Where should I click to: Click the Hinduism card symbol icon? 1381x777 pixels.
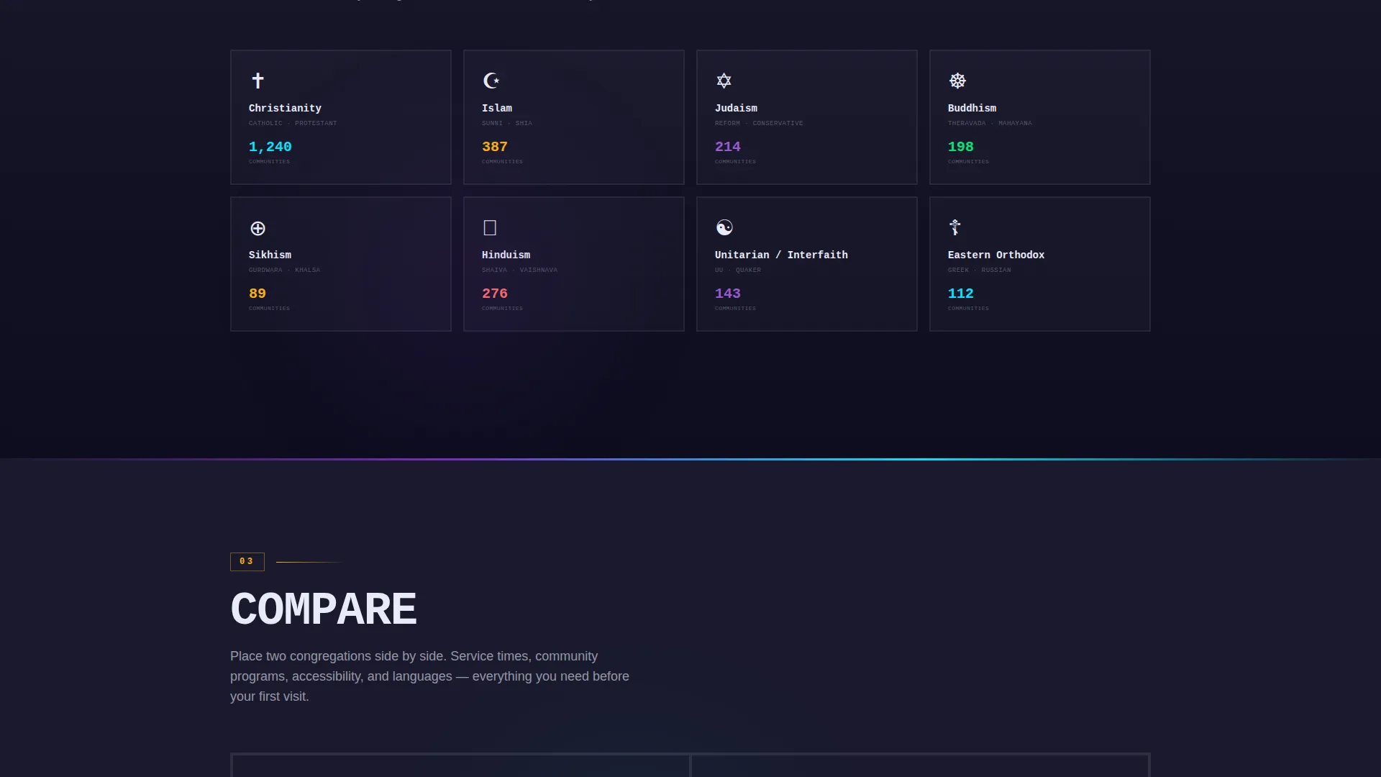490,228
